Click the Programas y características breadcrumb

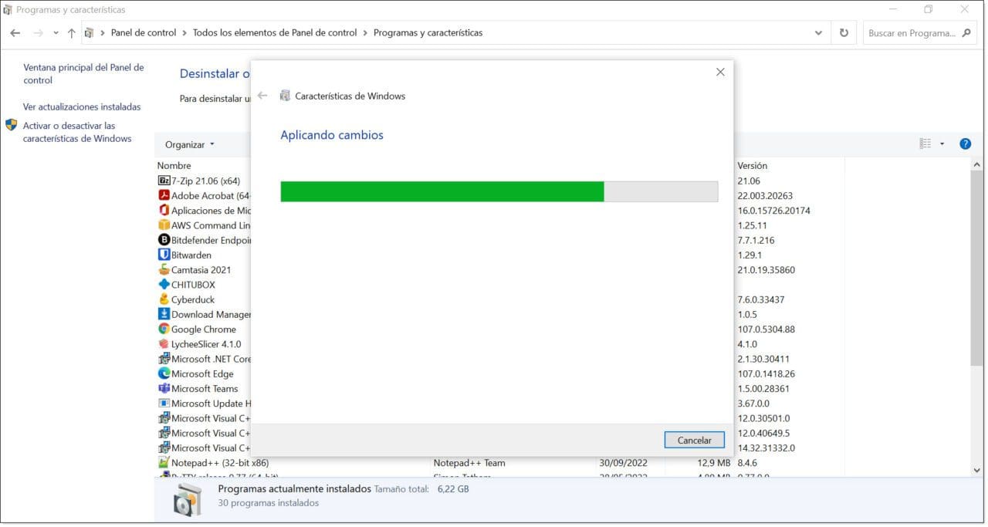[428, 33]
